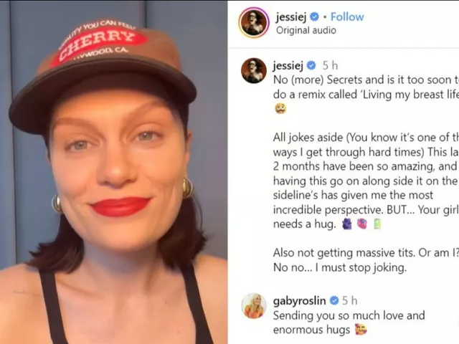Open jessiej username above the caption text
459x344 pixels.
[x=288, y=66]
